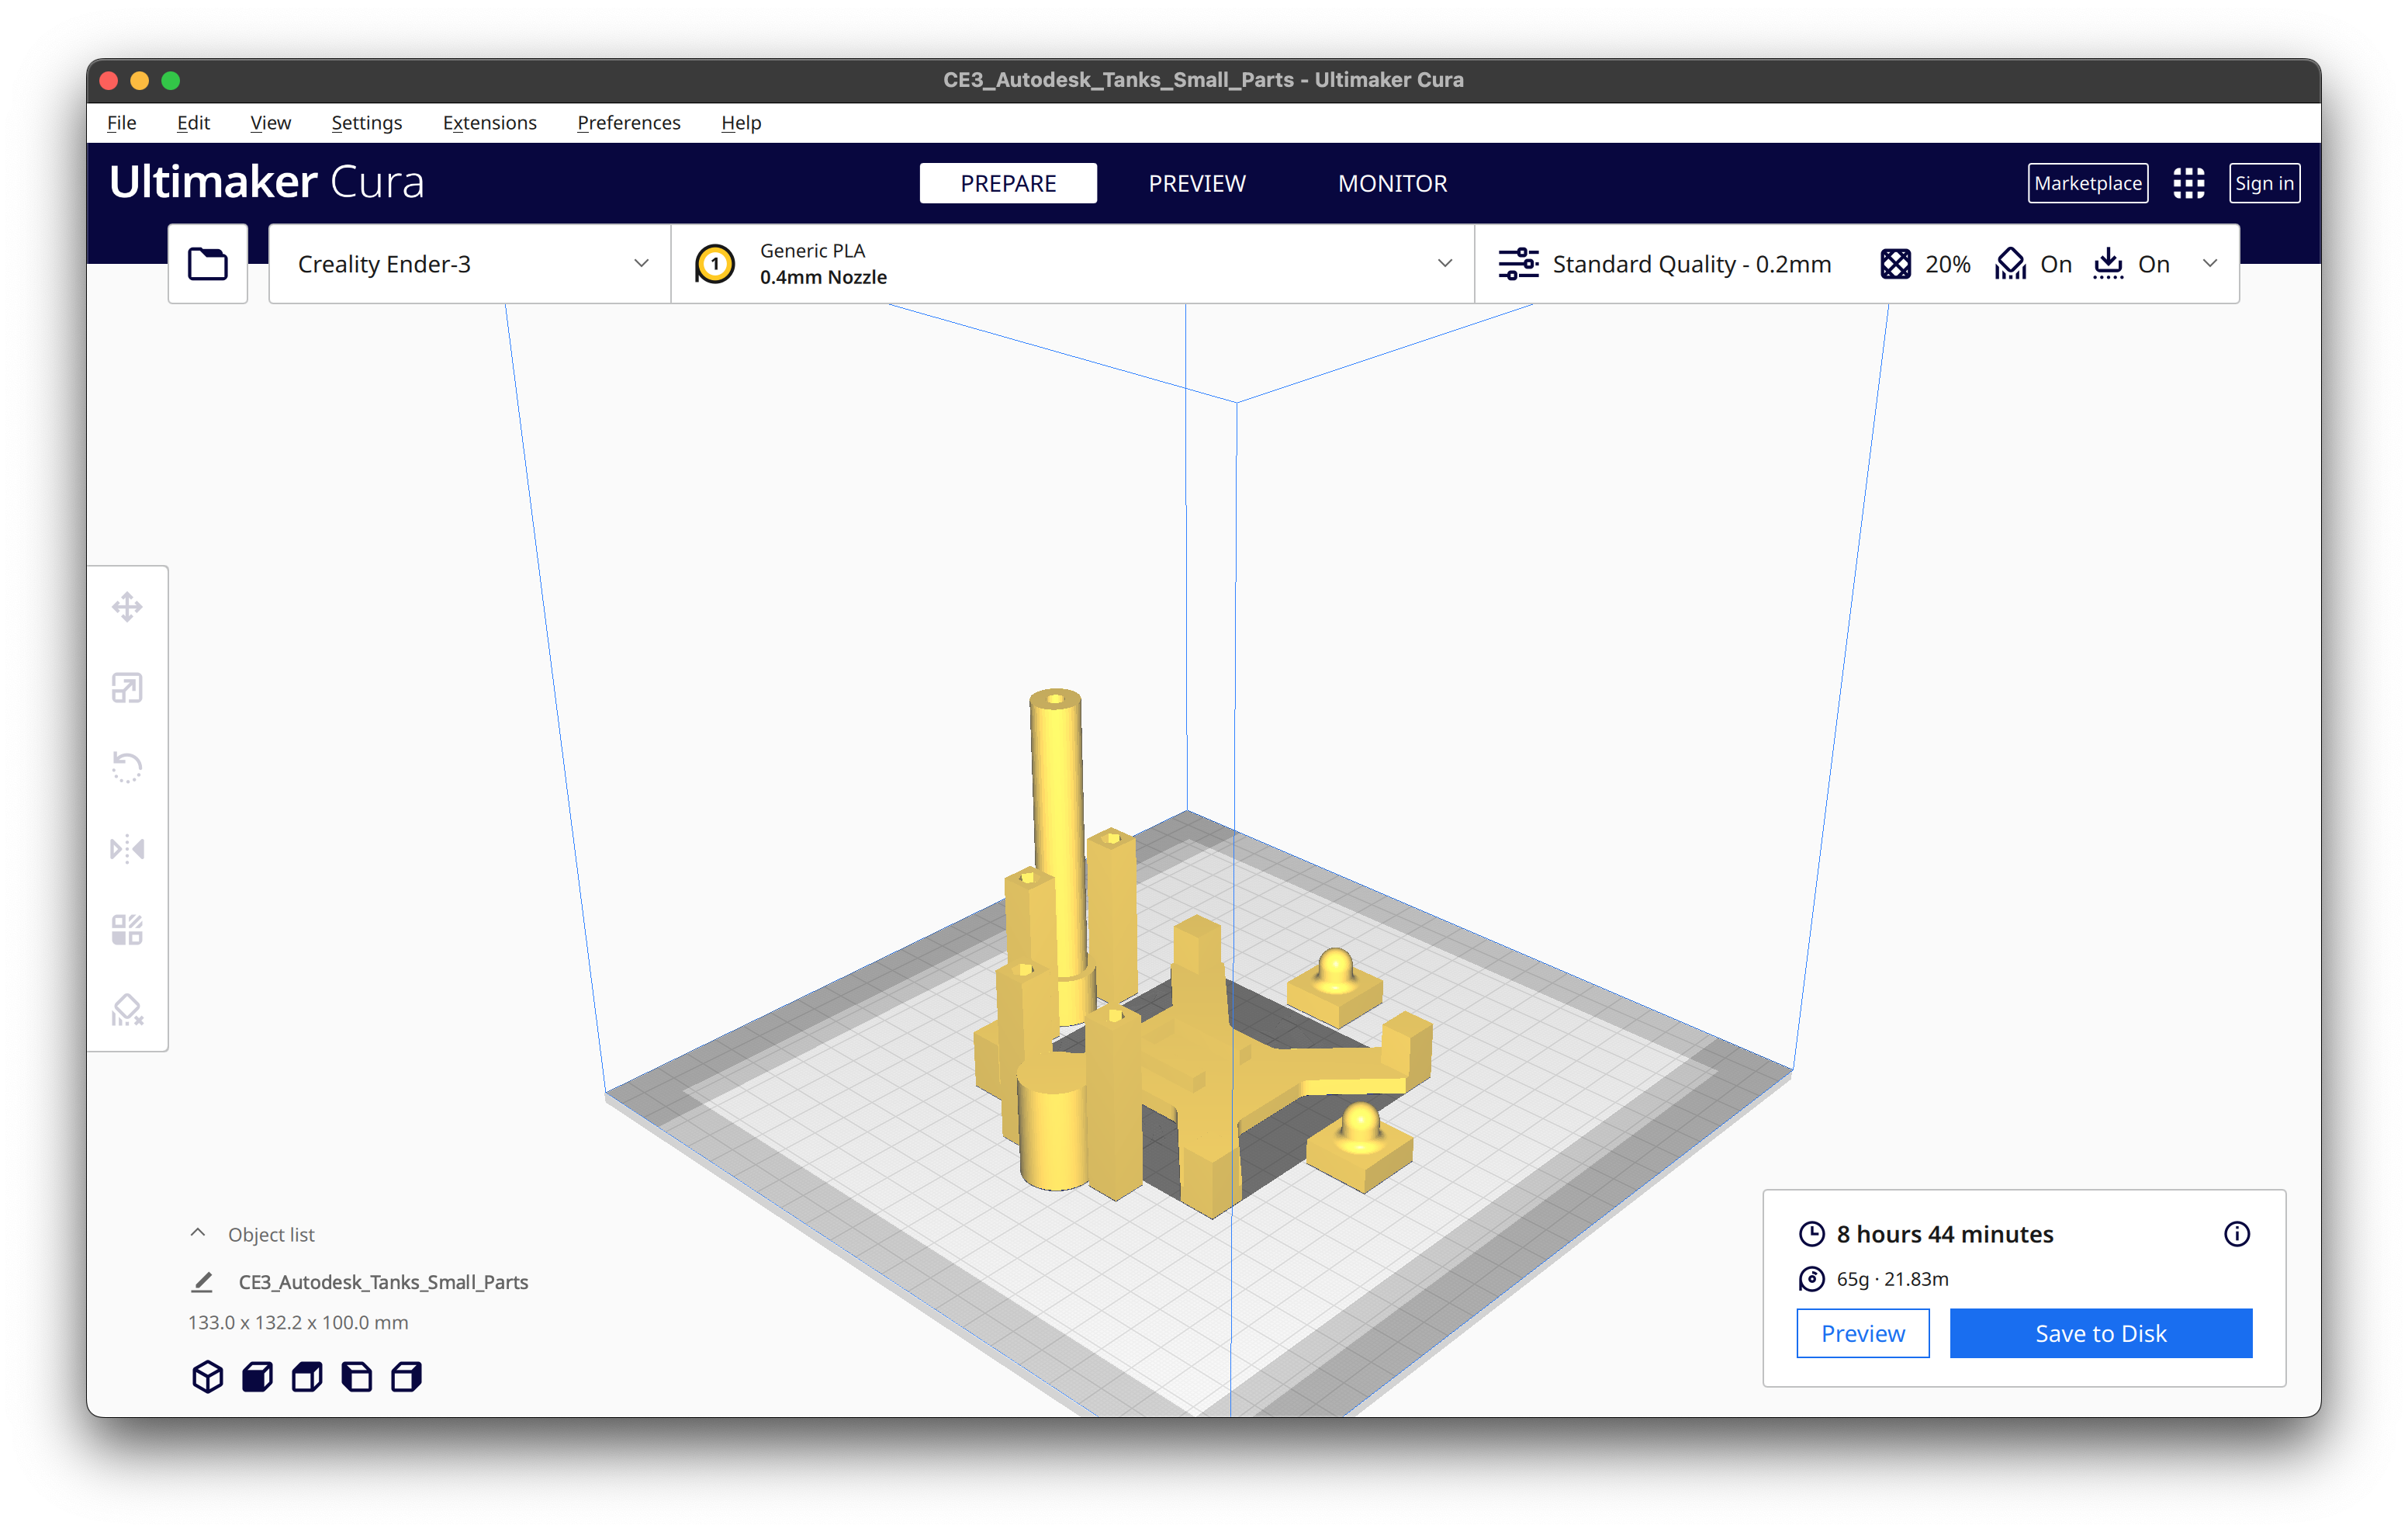Open the application switcher grid icon
This screenshot has height=1532, width=2408.
[2188, 183]
